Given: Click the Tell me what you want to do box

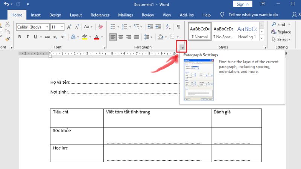Looking at the screenshot, I should [x=254, y=15].
